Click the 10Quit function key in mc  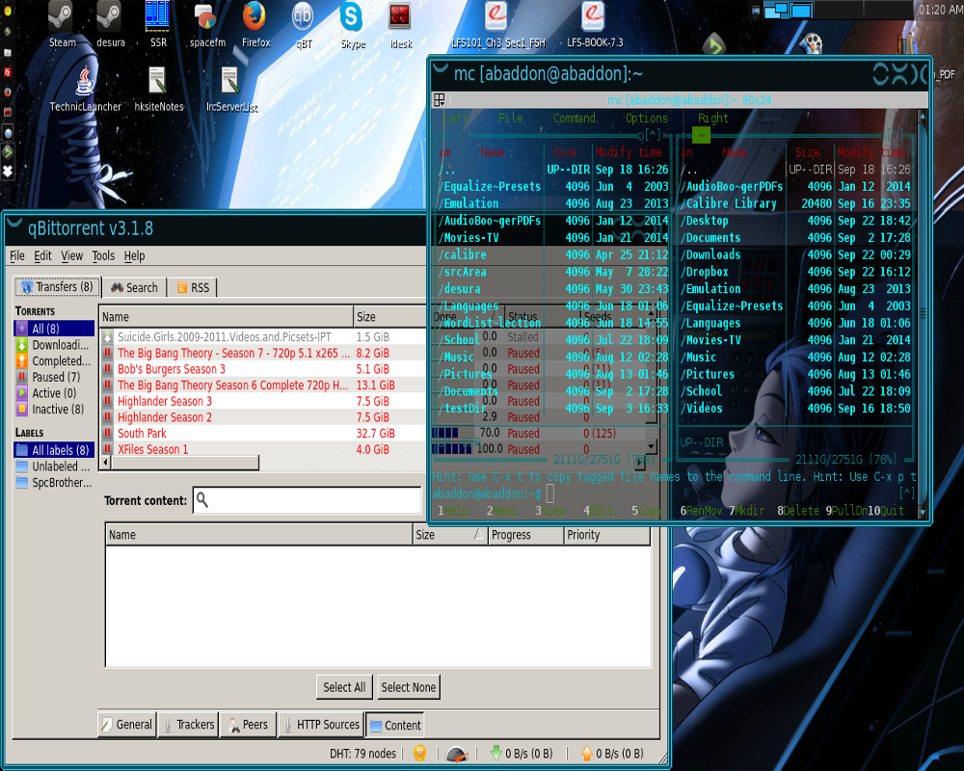pos(885,511)
